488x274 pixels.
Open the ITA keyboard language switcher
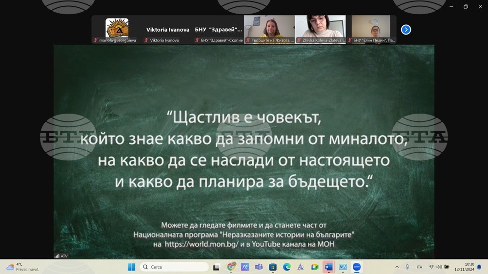coord(419,267)
